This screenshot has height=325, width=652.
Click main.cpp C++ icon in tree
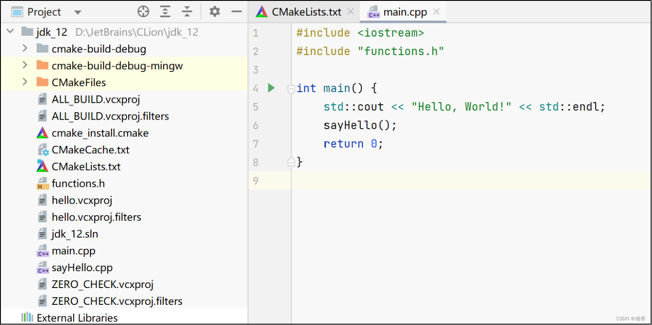[43, 251]
